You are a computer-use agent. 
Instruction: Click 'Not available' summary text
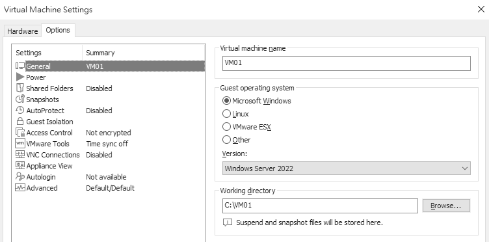tap(106, 177)
